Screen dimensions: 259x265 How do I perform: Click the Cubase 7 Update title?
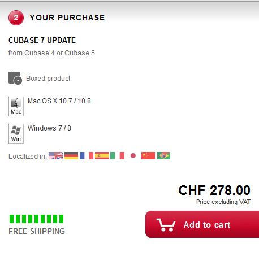[x=42, y=40]
